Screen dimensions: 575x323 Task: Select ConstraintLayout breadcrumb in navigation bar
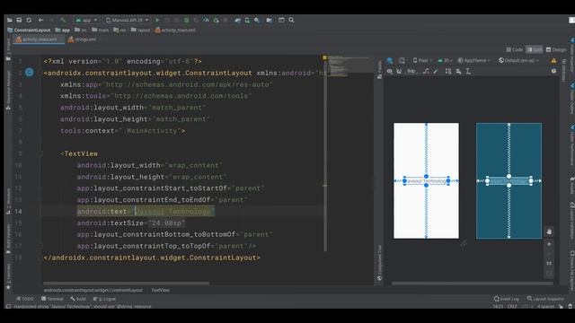29,30
